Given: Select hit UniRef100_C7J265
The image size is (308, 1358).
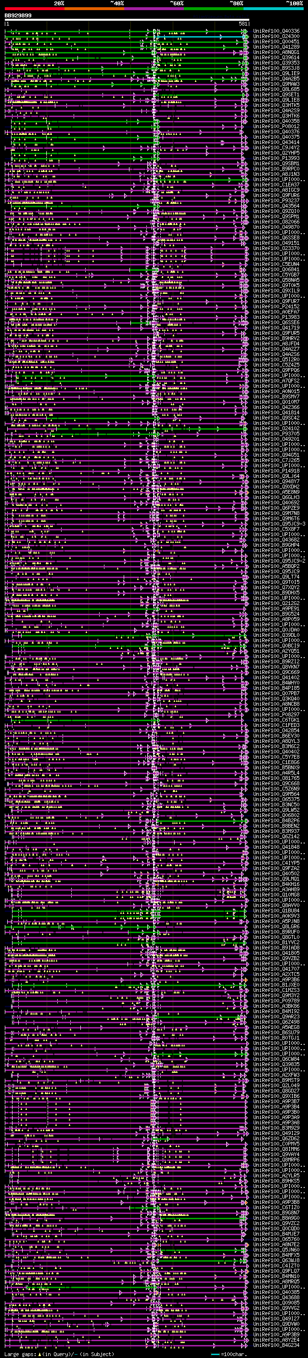Looking at the screenshot, I should click(x=276, y=460).
